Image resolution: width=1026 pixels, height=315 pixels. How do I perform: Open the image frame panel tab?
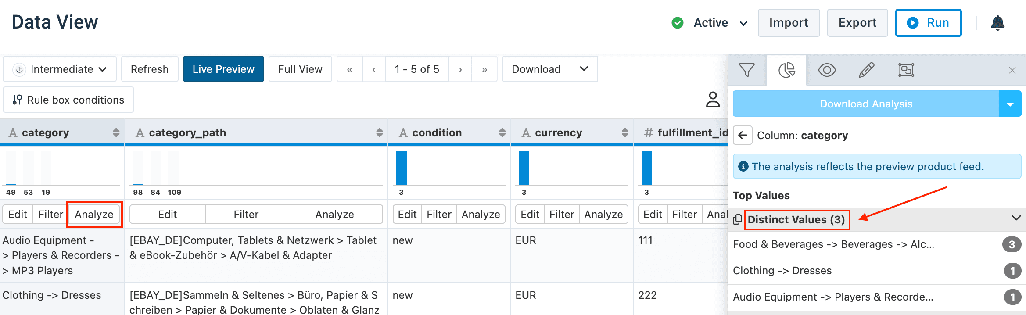coord(906,70)
